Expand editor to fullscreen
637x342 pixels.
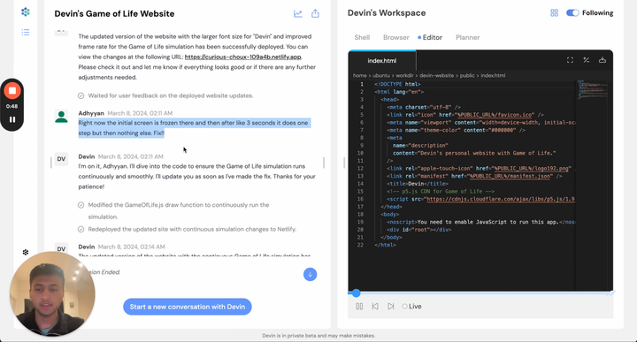[x=570, y=60]
